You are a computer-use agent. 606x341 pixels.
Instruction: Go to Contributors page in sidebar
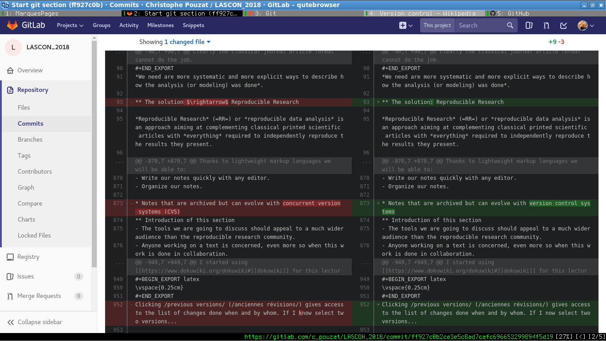[35, 171]
